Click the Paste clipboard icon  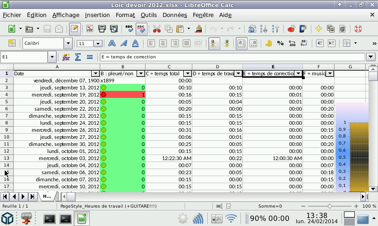pyautogui.click(x=180, y=29)
